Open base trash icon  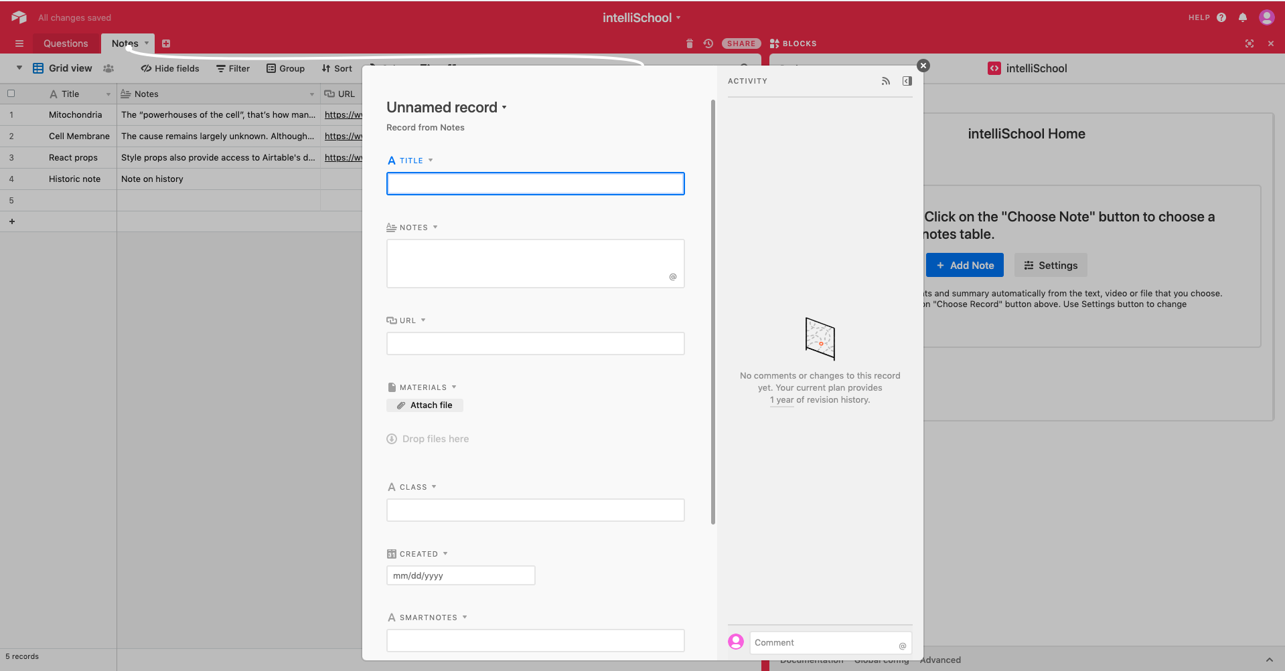pos(690,43)
